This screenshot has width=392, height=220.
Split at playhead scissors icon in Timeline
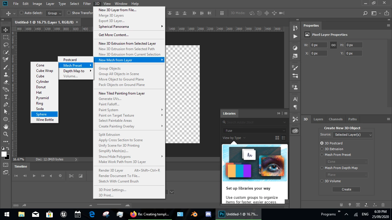(x=71, y=176)
